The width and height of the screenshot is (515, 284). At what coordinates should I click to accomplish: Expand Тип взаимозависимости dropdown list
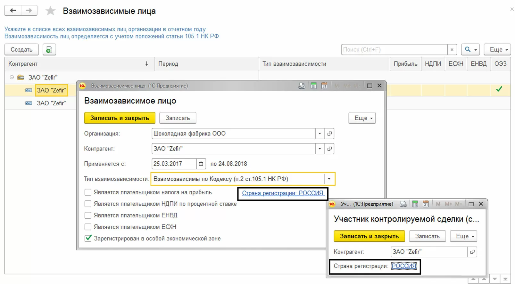click(329, 179)
